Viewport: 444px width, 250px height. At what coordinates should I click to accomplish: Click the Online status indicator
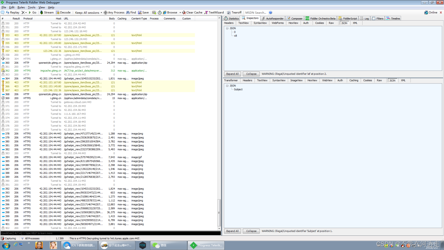431,13
